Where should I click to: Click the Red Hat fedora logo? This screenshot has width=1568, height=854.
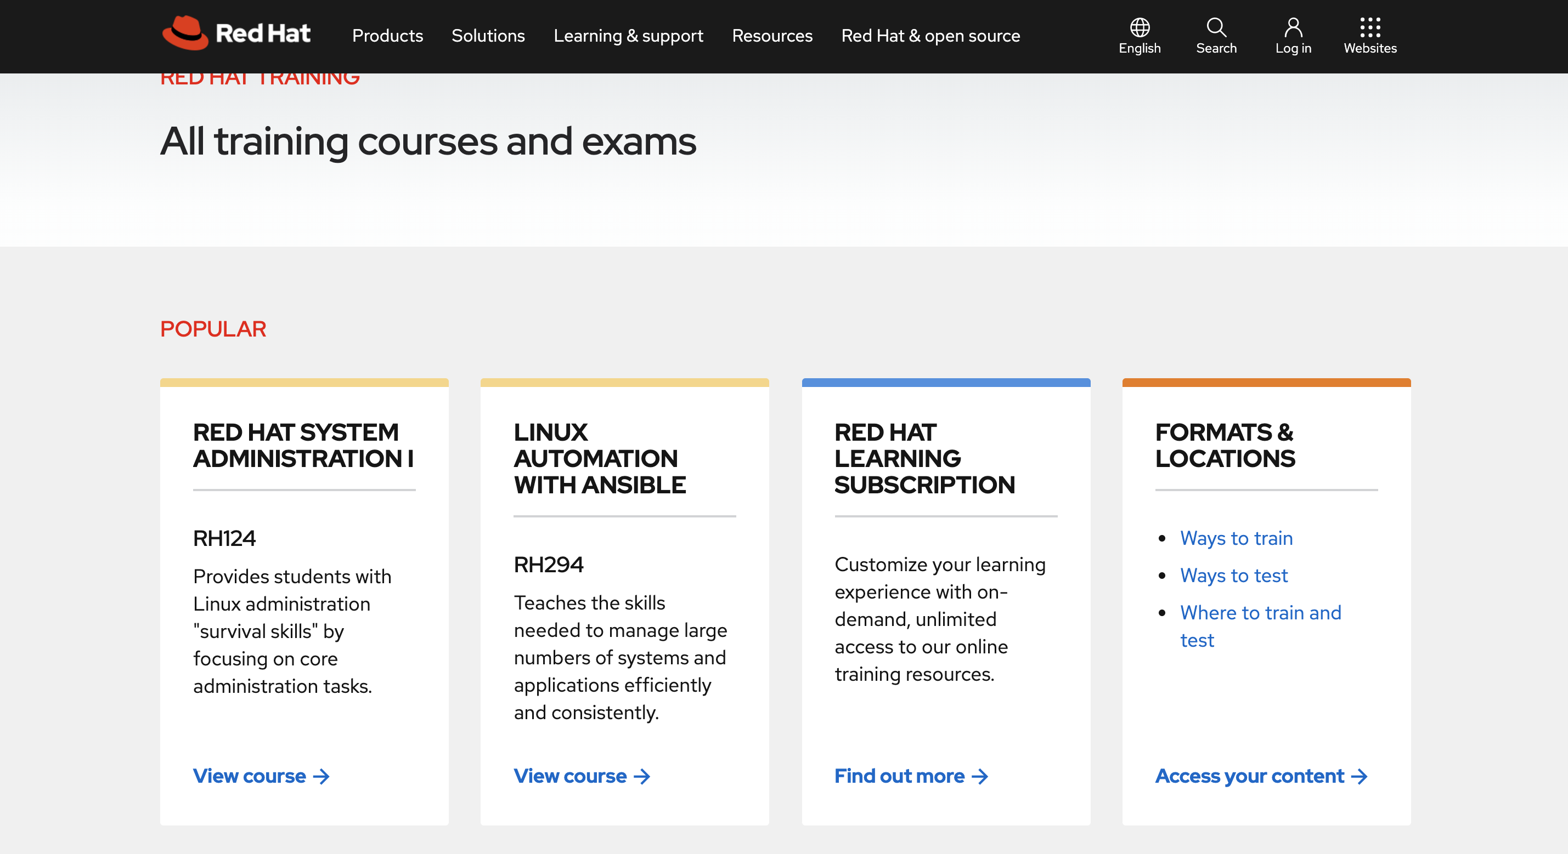pyautogui.click(x=185, y=33)
